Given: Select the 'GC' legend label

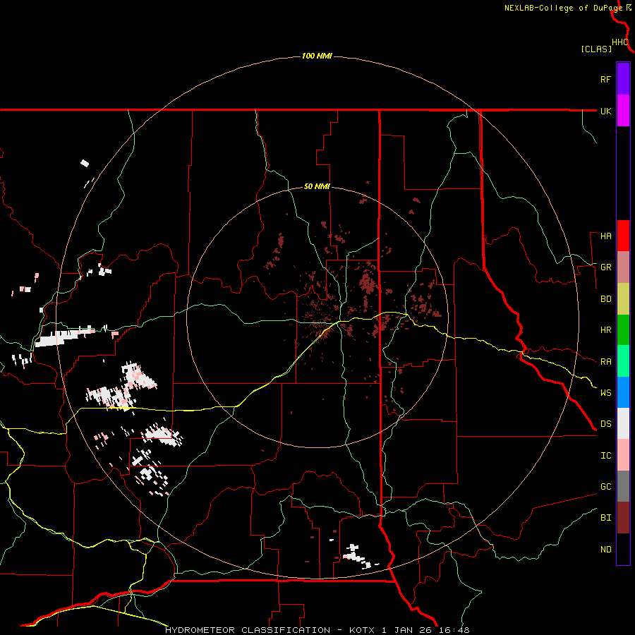Looking at the screenshot, I should tap(605, 487).
